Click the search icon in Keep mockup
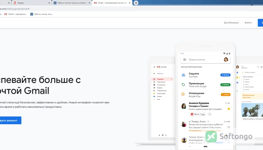263x150 pixels. pyautogui.click(x=258, y=67)
